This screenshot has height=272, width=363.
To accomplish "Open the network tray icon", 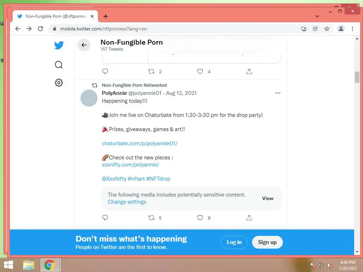I will pos(321,265).
